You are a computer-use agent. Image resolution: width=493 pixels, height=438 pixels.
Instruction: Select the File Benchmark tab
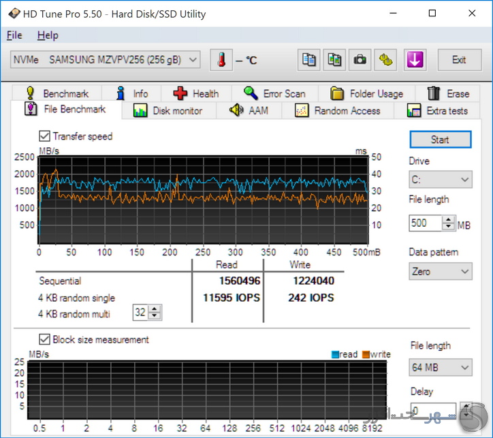pyautogui.click(x=66, y=110)
